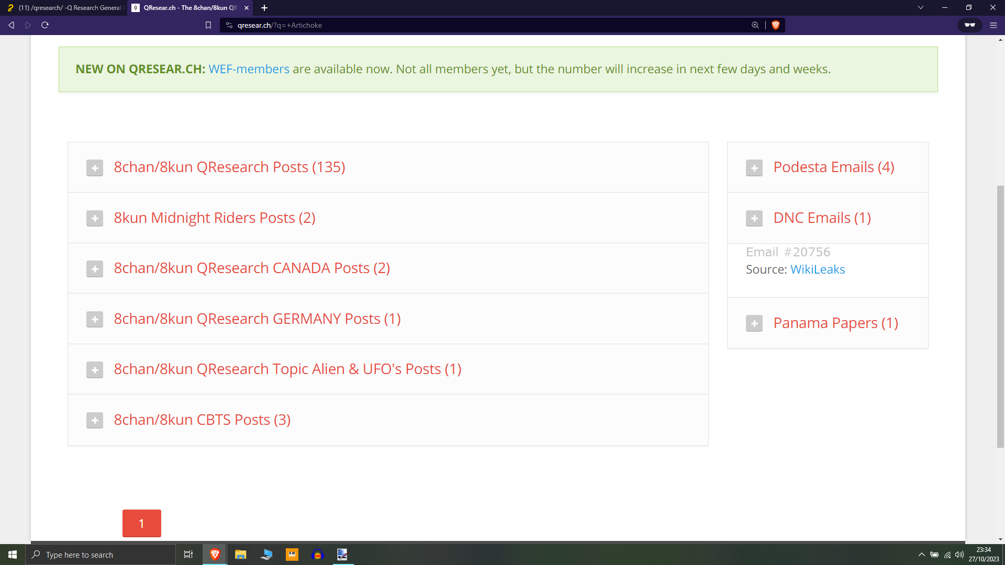Open the clock and date flyout
Viewport: 1005px width, 565px height.
pos(984,555)
